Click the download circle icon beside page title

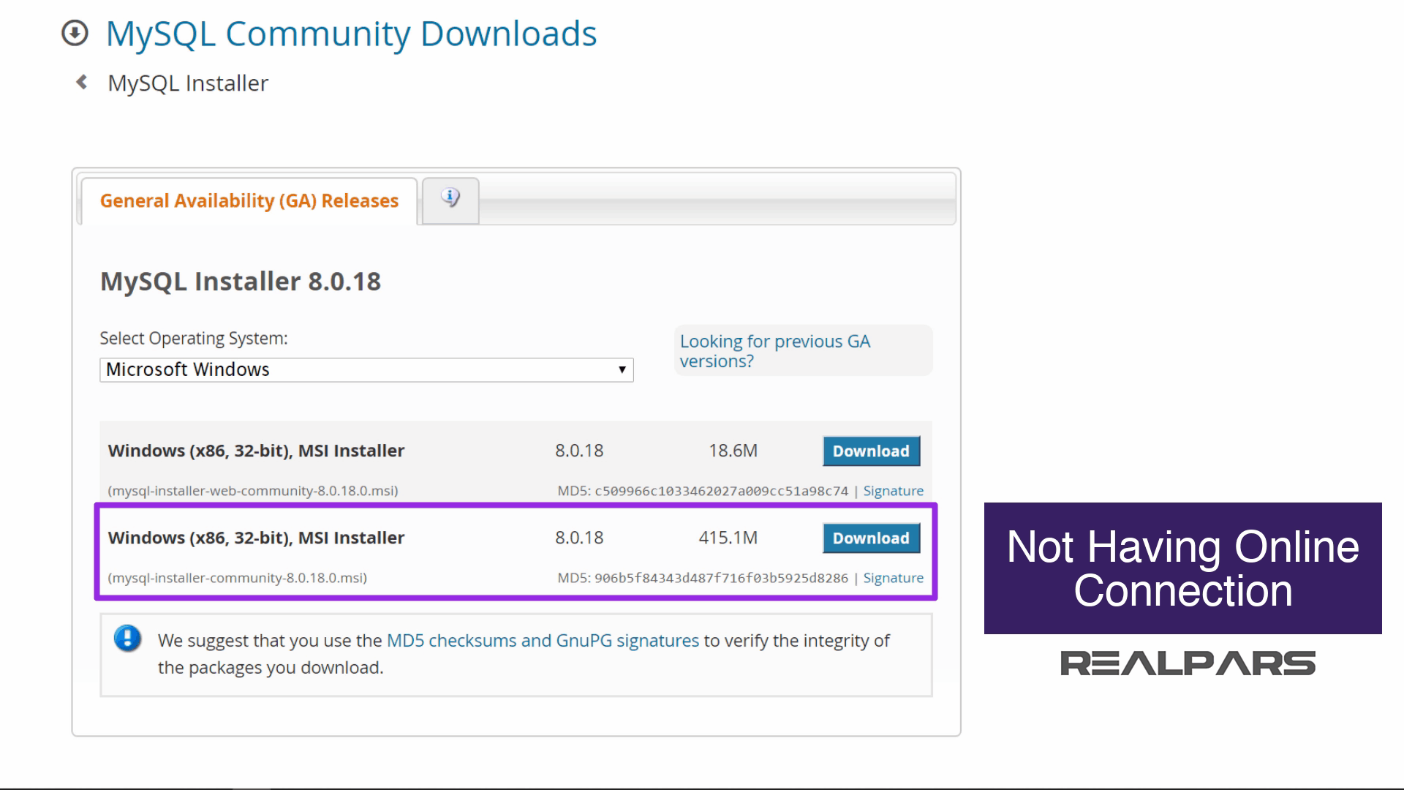(75, 33)
